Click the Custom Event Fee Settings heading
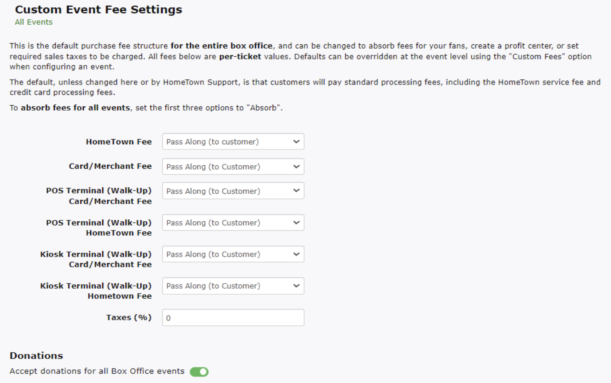This screenshot has height=383, width=611. coord(98,9)
